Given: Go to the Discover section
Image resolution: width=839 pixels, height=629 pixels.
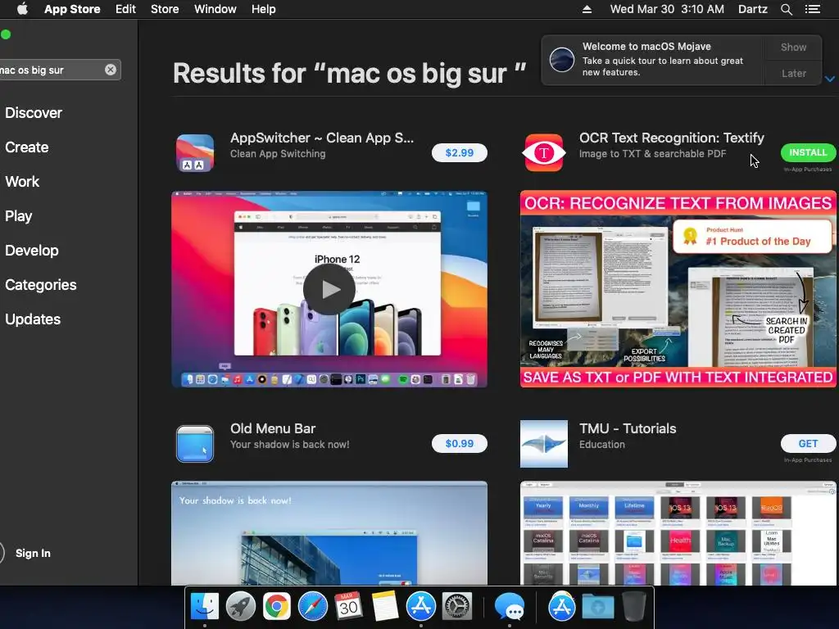Looking at the screenshot, I should [34, 113].
